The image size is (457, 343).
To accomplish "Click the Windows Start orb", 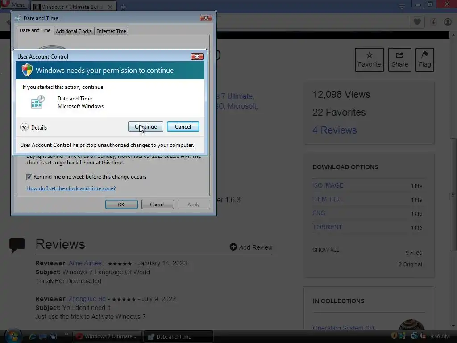I will [x=13, y=336].
